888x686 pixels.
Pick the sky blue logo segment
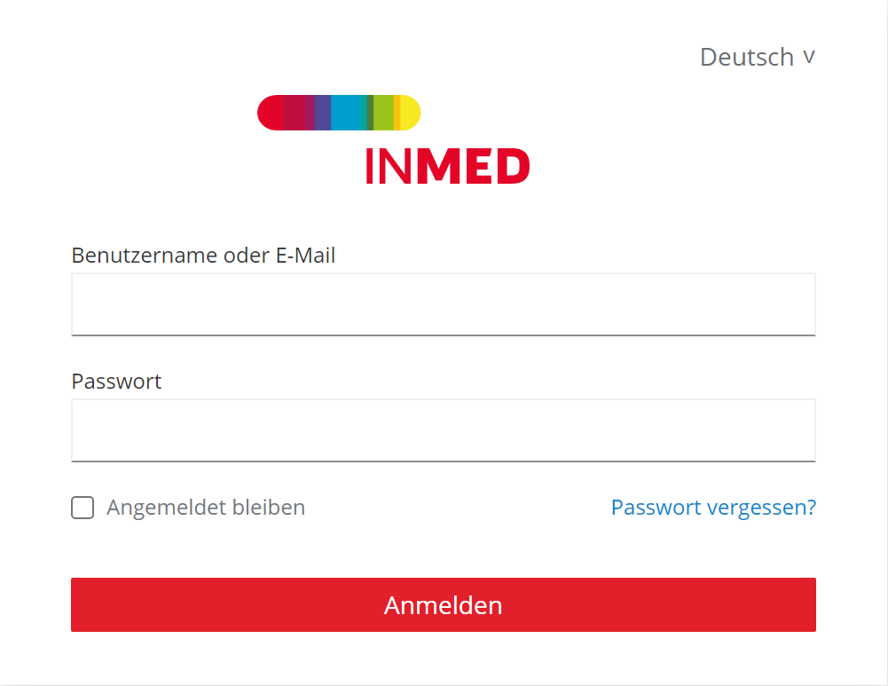[x=344, y=113]
